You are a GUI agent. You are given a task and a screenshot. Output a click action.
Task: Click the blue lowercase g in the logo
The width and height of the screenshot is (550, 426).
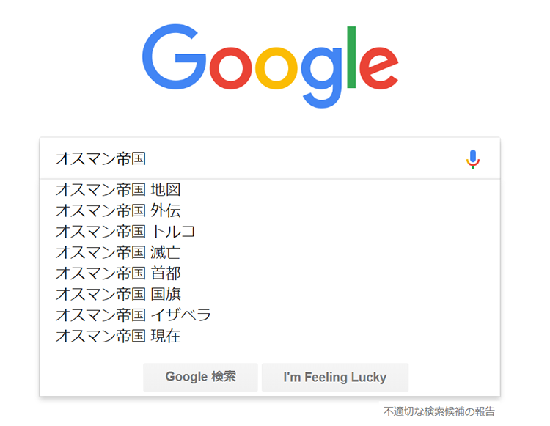(x=322, y=78)
